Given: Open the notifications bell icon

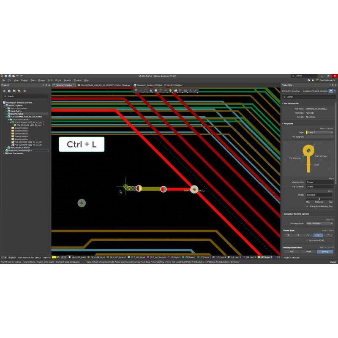Looking at the screenshot, I should [313, 80].
